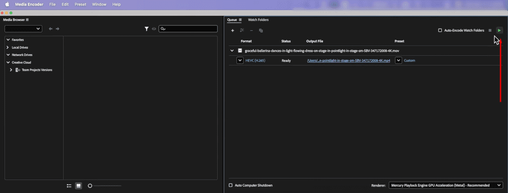
Task: Open the format dropdown next to HEVC (H.265)
Action: [240, 61]
